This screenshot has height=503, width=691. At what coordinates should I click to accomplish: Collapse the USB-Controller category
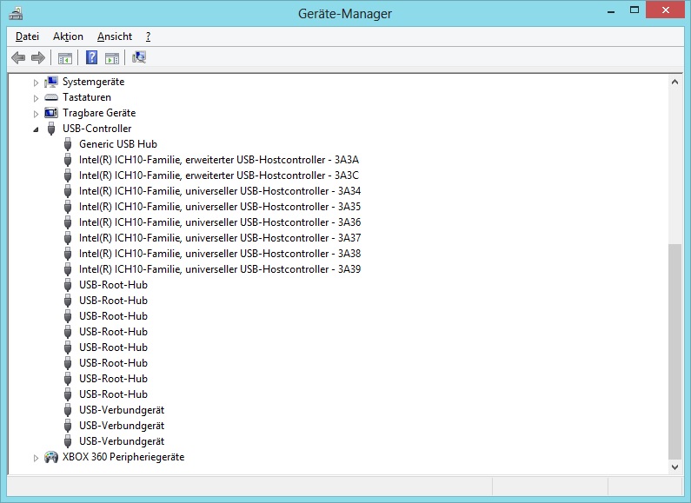point(37,129)
